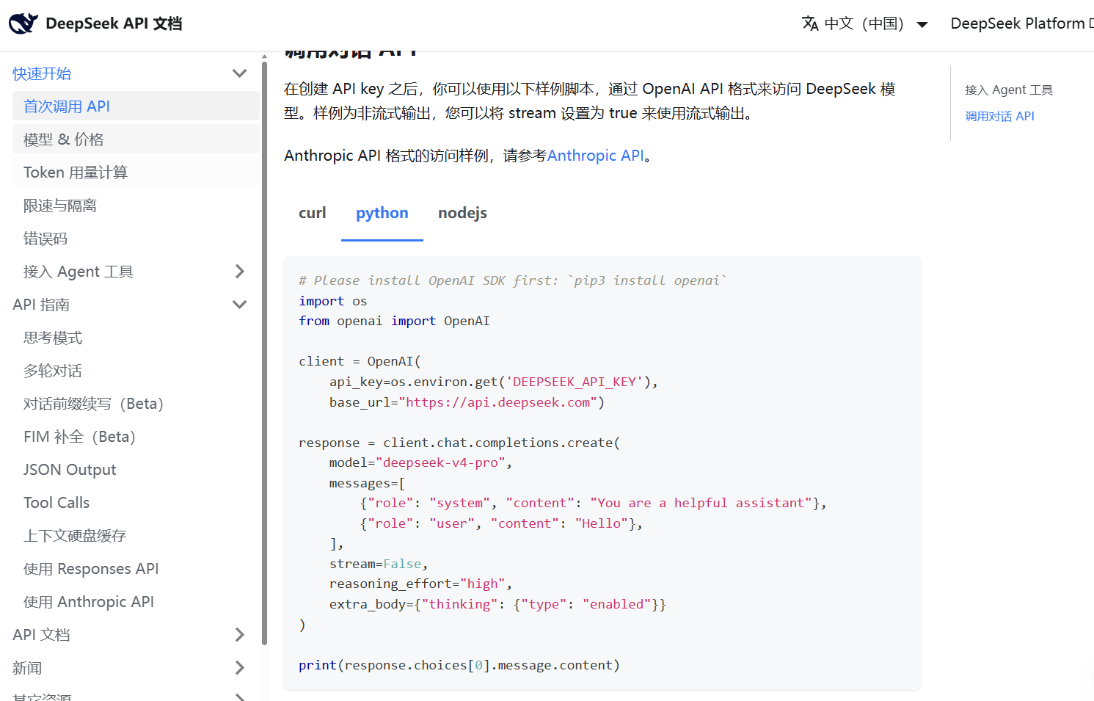This screenshot has height=701, width=1094.
Task: Click the extra_body thinking code line
Action: click(497, 604)
